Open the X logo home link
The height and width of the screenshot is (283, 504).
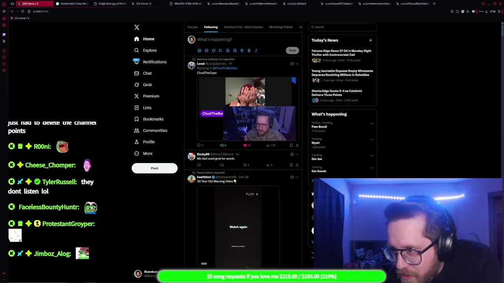(137, 27)
